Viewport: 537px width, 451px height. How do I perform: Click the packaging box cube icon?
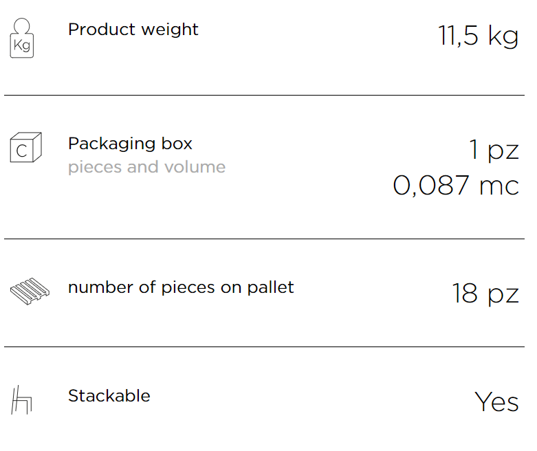pyautogui.click(x=26, y=147)
